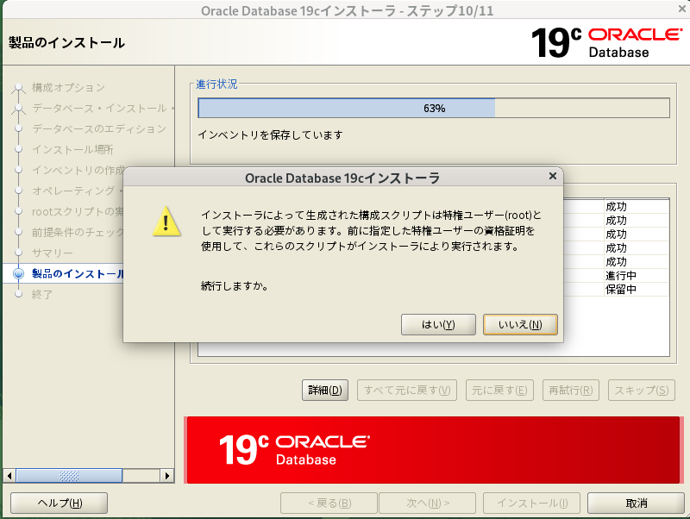Click the インストール(I) install button
Image resolution: width=690 pixels, height=519 pixels.
point(531,503)
